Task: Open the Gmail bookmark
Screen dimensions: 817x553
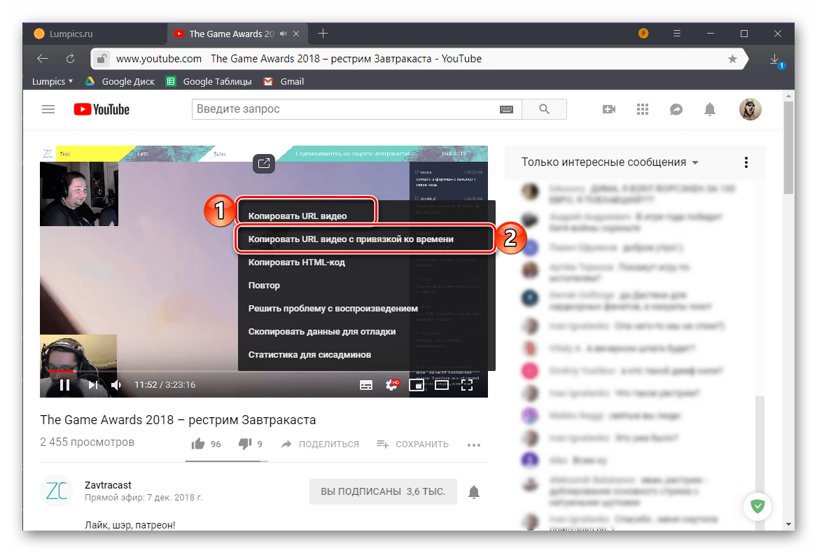Action: [x=284, y=81]
